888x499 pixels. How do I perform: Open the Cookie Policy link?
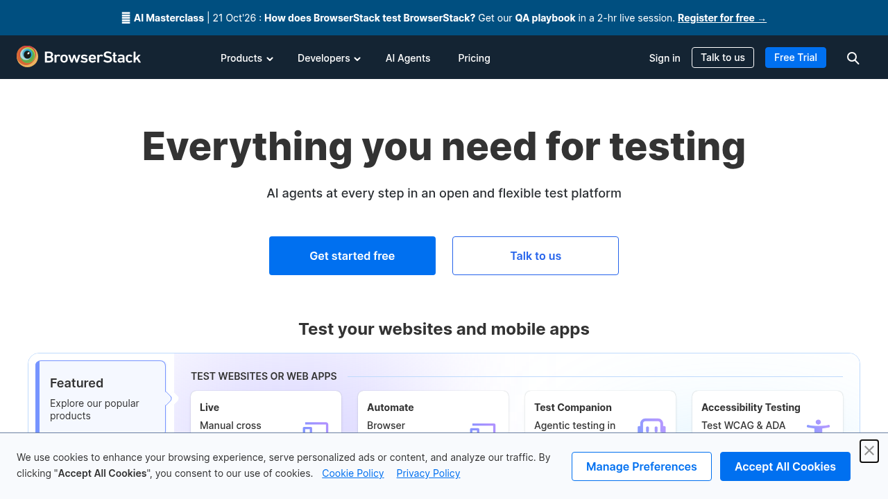coord(353,473)
